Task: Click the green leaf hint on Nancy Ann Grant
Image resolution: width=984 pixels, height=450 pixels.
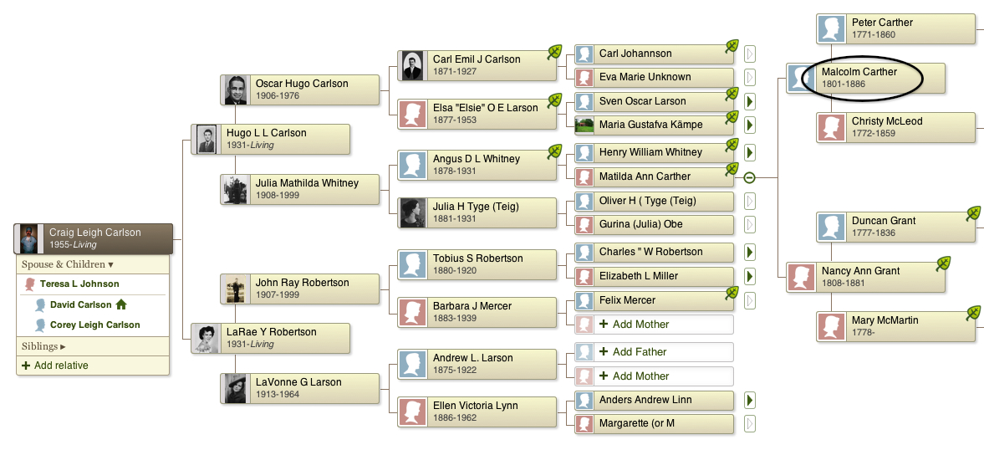Action: point(943,263)
